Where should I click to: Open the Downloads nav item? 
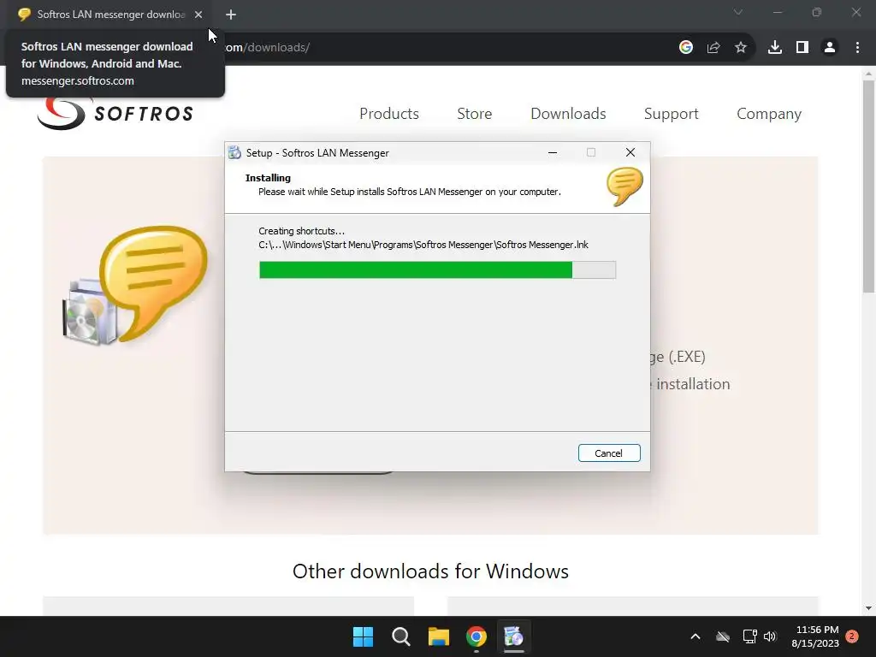[x=568, y=114]
